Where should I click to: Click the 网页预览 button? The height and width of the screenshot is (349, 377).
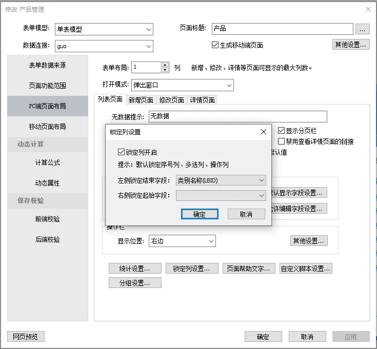tap(26, 337)
